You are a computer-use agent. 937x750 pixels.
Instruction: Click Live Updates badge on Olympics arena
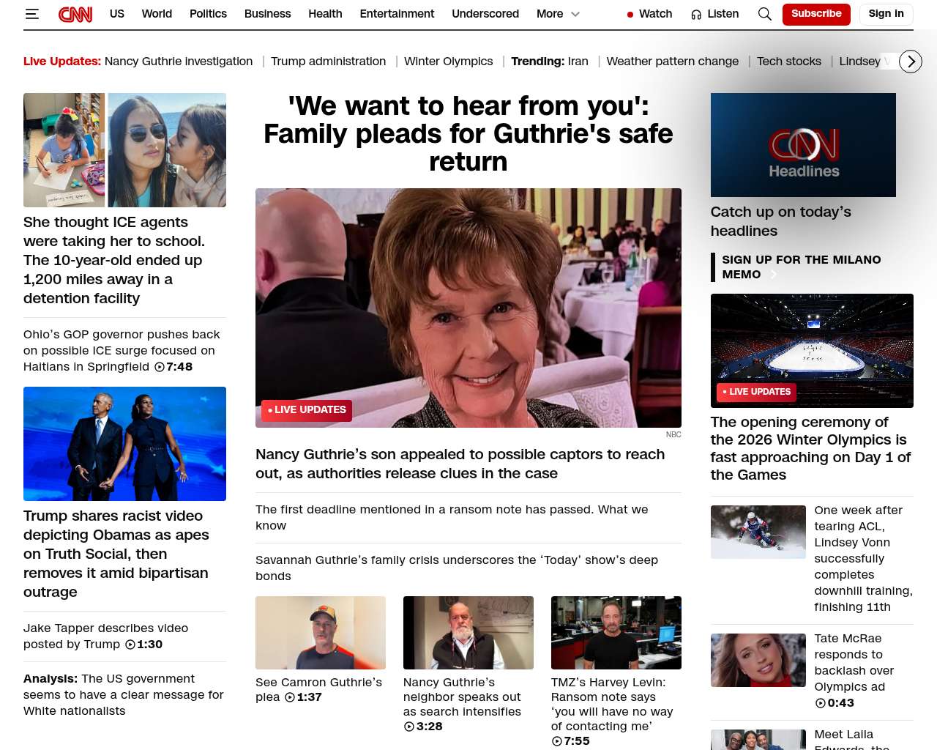[x=756, y=392]
